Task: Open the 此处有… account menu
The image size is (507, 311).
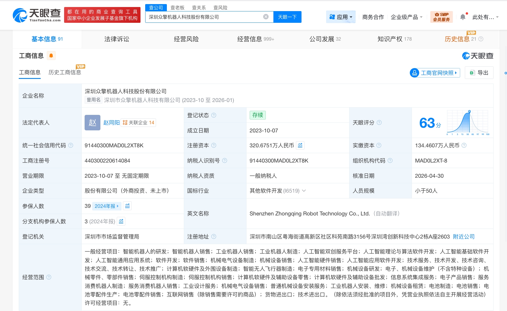Action: (x=485, y=17)
